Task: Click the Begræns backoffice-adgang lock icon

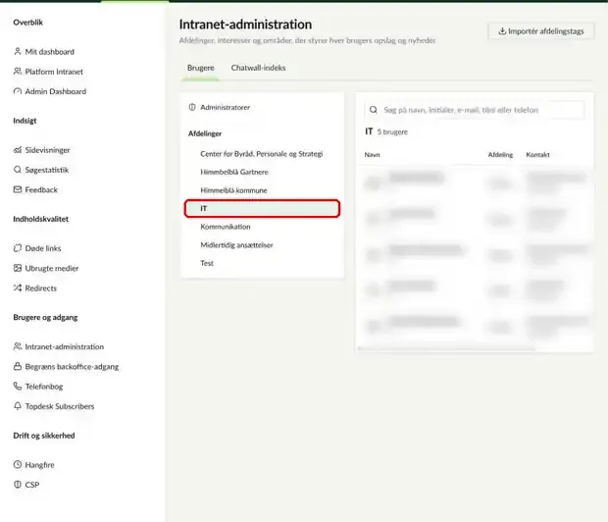Action: tap(18, 366)
